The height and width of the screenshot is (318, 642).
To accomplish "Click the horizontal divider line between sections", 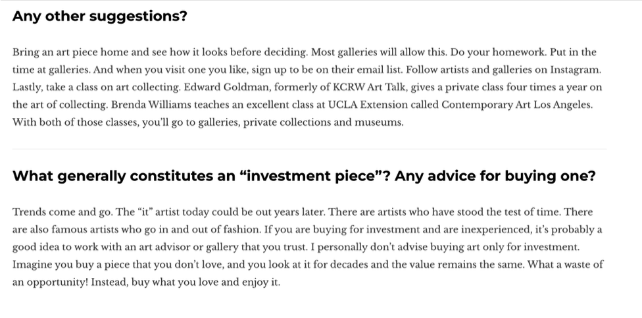I will coord(309,149).
